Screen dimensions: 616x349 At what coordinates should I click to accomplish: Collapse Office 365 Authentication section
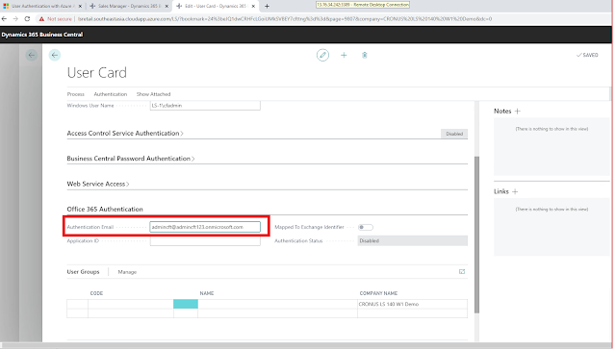coord(105,210)
